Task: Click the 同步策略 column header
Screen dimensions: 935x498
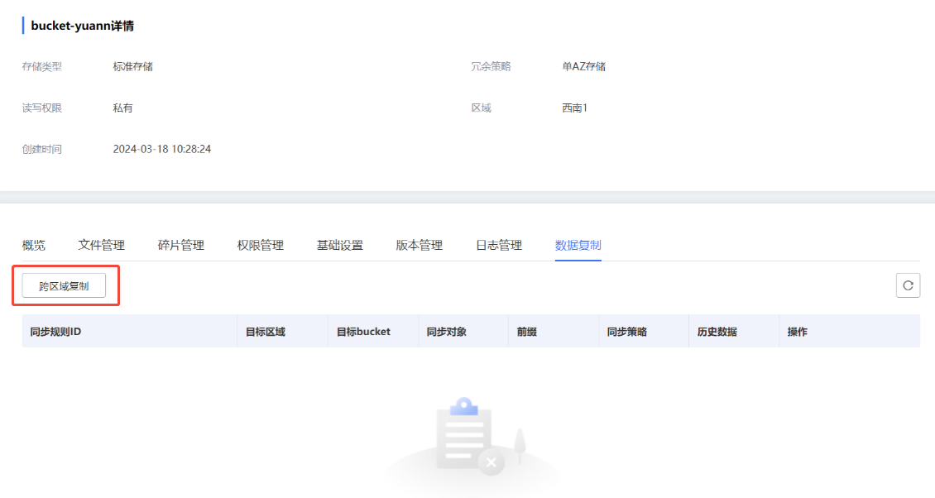Action: (627, 332)
